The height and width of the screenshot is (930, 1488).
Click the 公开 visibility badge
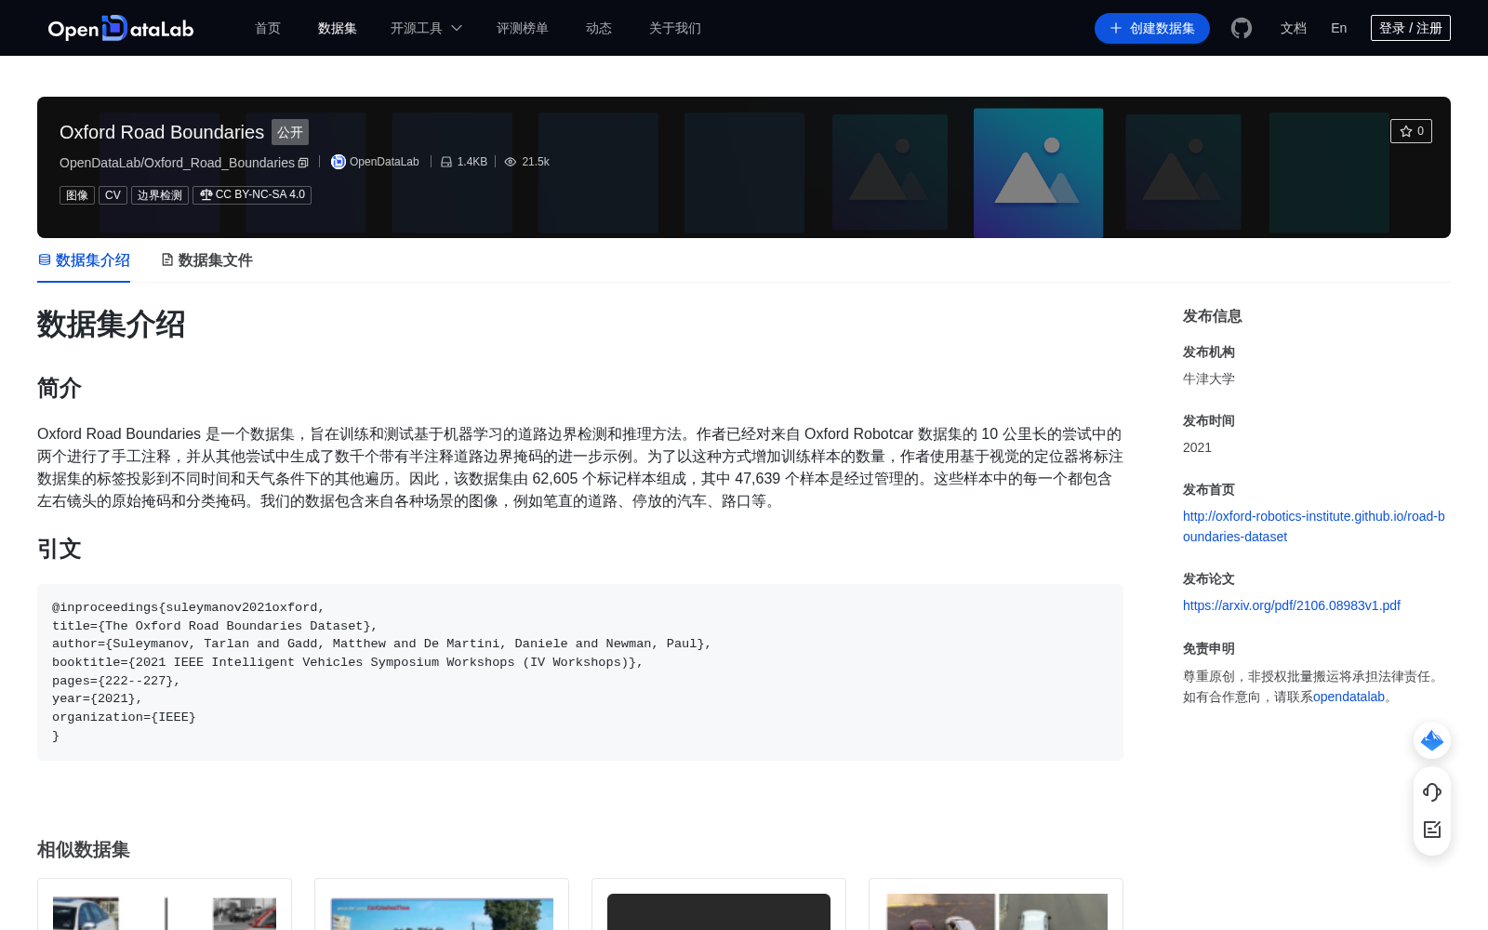pyautogui.click(x=290, y=132)
